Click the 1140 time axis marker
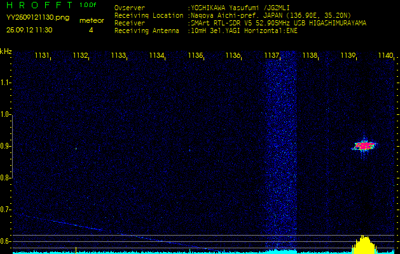The image size is (400, 254). click(386, 55)
